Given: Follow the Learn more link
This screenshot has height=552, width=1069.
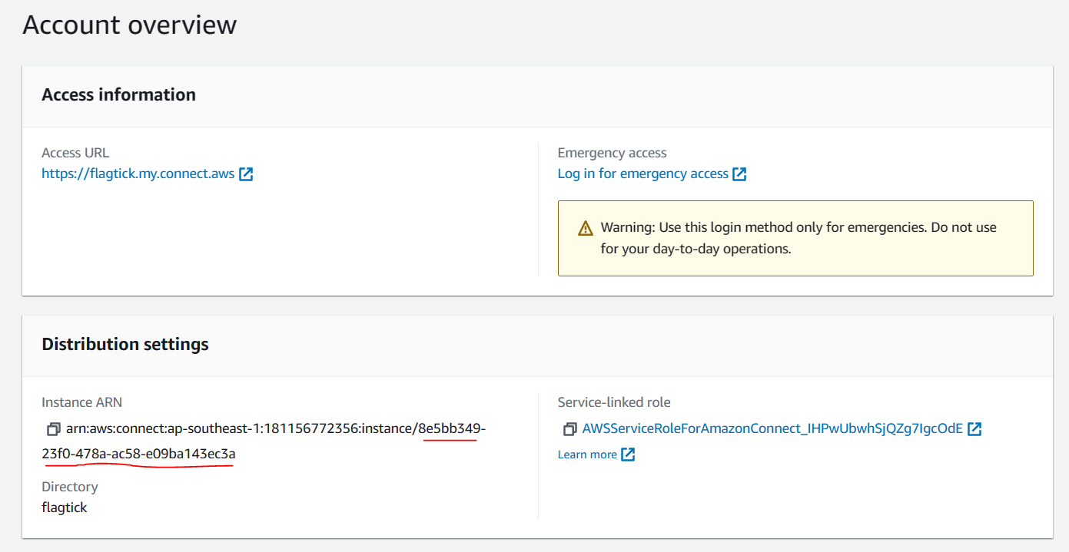Looking at the screenshot, I should [587, 454].
